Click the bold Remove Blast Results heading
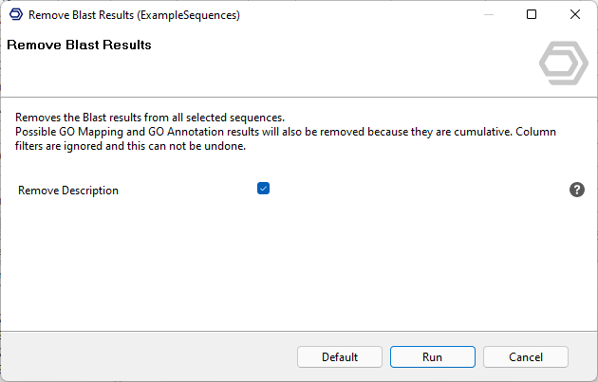The image size is (598, 382). 80,45
